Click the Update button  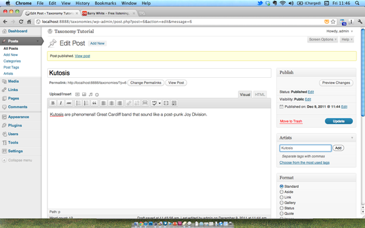[339, 121]
